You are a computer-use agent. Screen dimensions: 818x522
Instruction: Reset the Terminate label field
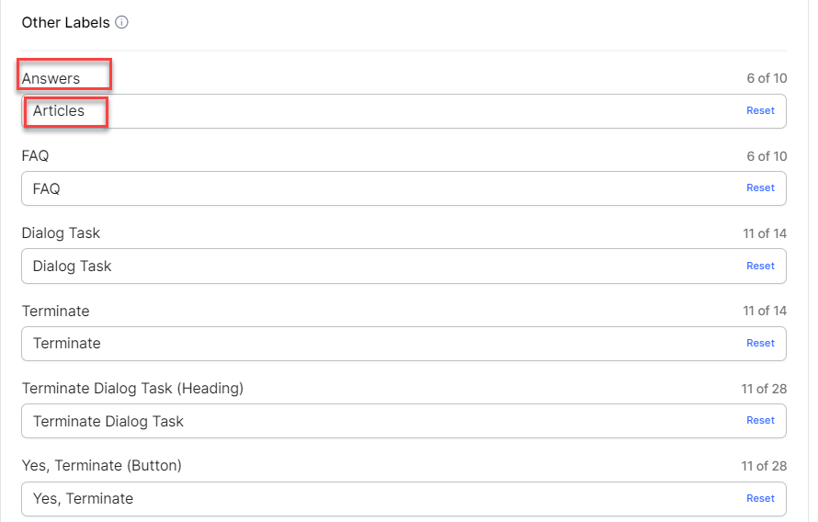(x=760, y=343)
